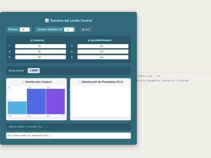Click the blue bar for value 20

point(36,101)
